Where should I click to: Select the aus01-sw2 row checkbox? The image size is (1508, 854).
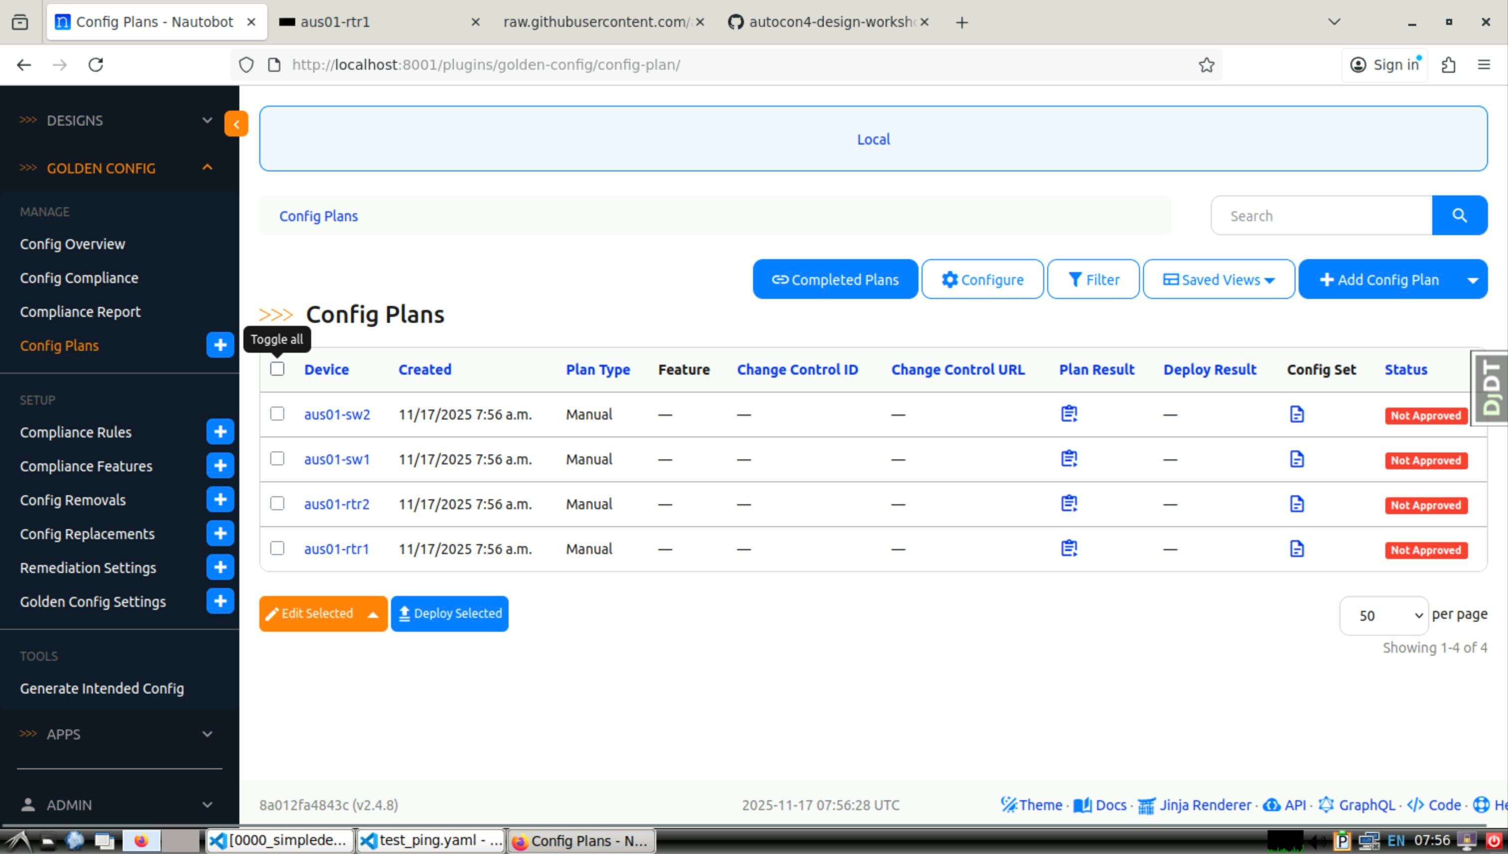click(x=277, y=414)
